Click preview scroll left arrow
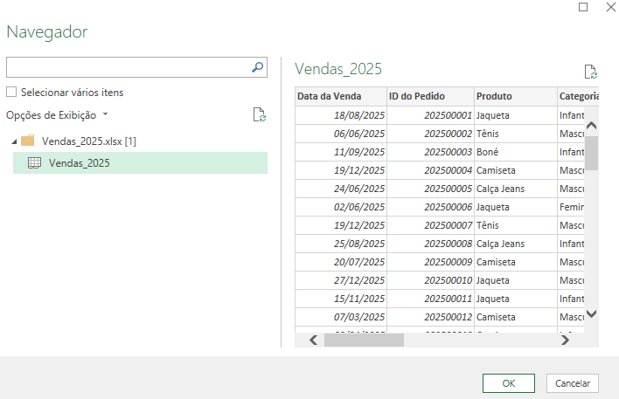The image size is (619, 399). coord(314,340)
